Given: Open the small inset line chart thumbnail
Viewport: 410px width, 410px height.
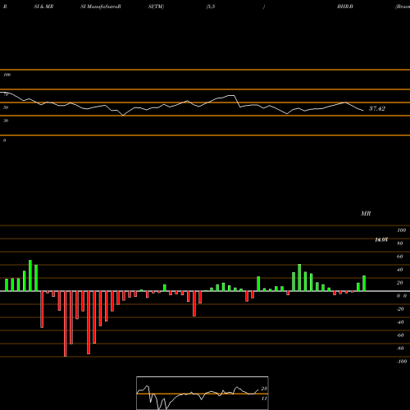Looking at the screenshot, I should (203, 393).
